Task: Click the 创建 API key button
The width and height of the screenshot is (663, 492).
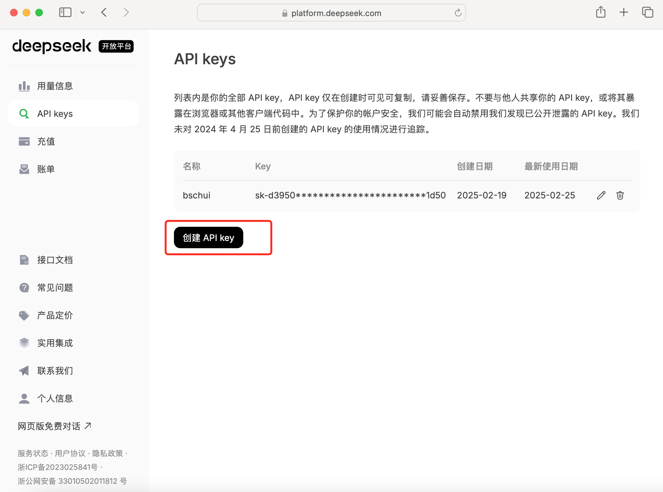Action: pos(209,237)
